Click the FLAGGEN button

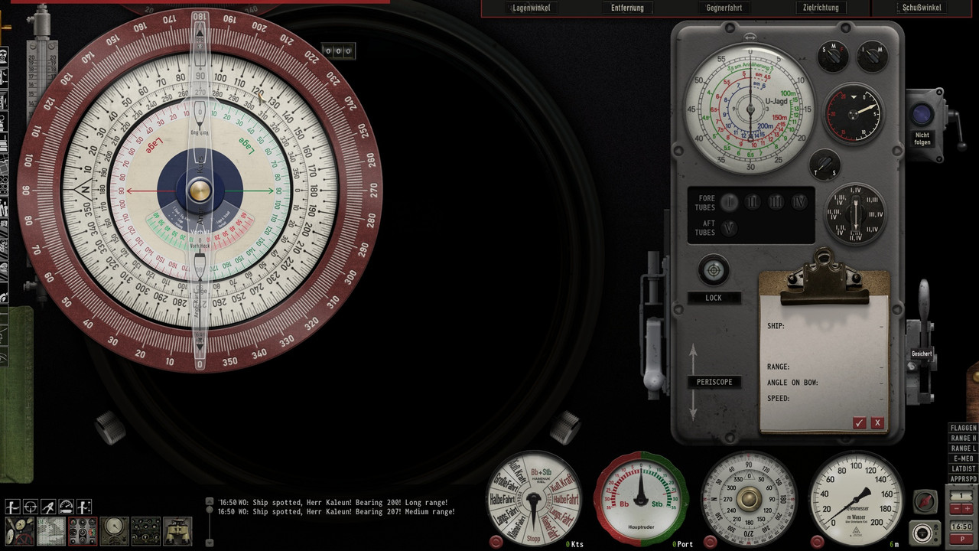963,428
